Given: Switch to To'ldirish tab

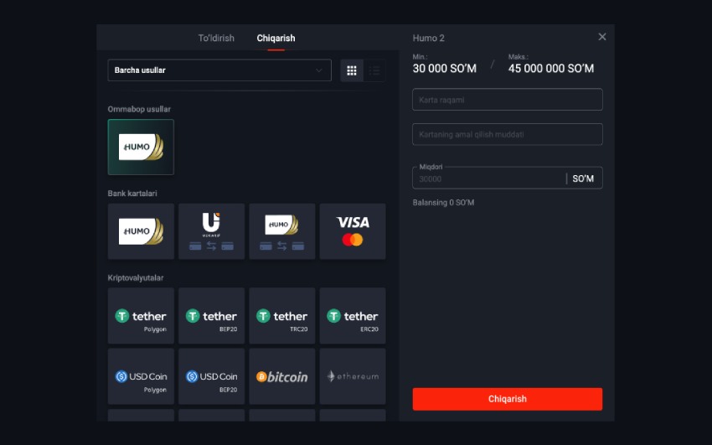Looking at the screenshot, I should [216, 38].
